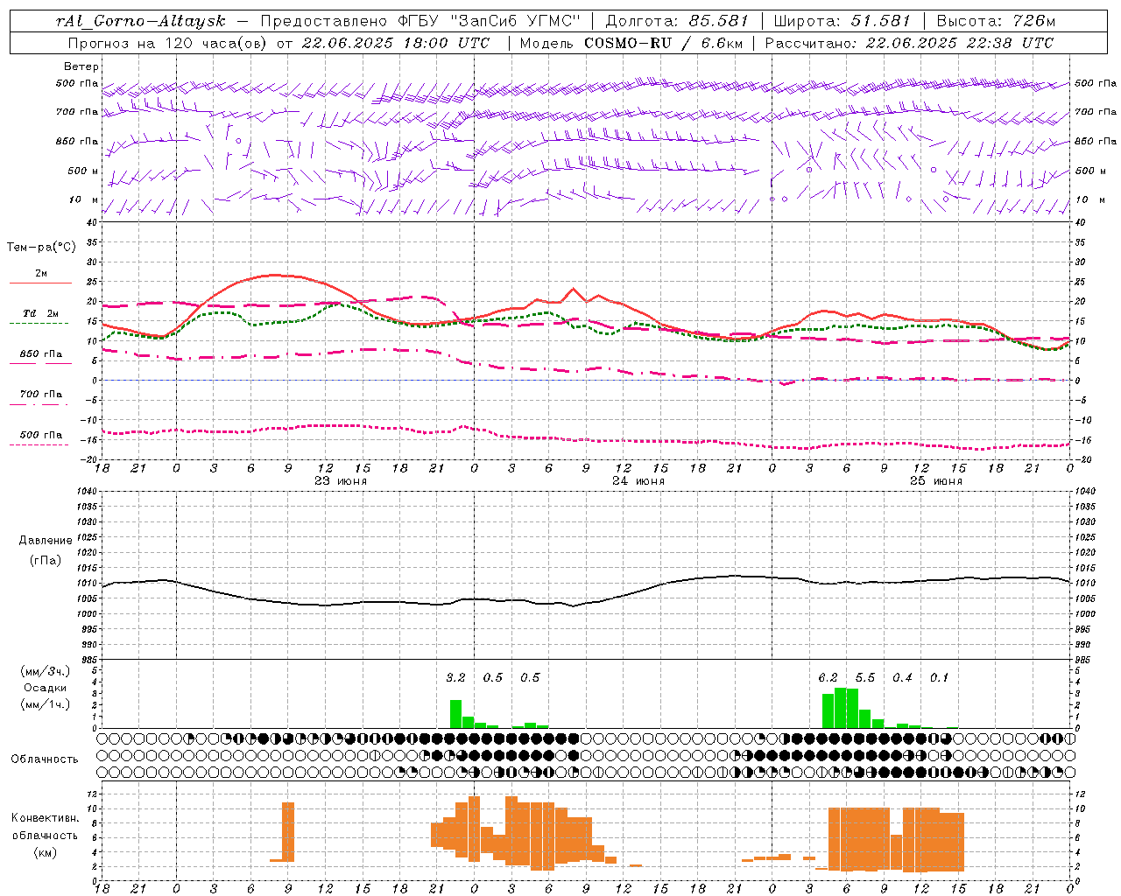
Task: Select the longitude value 85.581
Action: pos(718,21)
